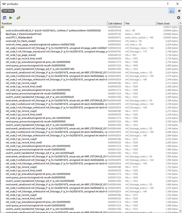This screenshot has height=213, width=182.
Task: Click file cell fds.c : 1033
Action: [131, 59]
